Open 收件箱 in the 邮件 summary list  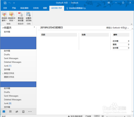click(116, 41)
